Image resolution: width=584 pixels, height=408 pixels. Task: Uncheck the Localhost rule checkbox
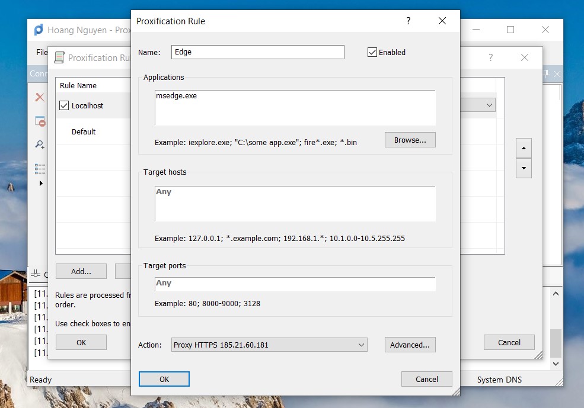coord(65,106)
